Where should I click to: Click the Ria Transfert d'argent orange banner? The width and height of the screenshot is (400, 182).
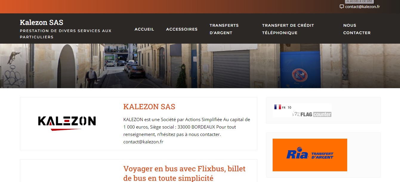(310, 155)
